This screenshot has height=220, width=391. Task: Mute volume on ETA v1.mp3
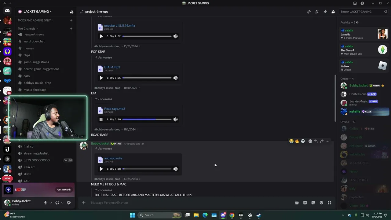[176, 78]
